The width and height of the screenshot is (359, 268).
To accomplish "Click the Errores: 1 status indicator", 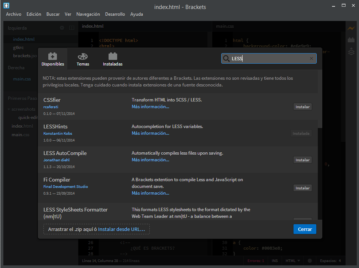I will click(256, 261).
